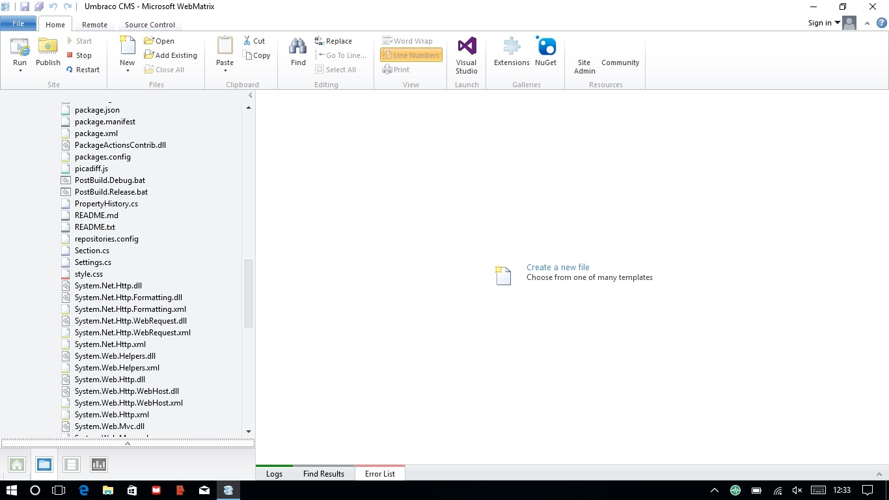Switch to Databases workspace icon

[72, 464]
